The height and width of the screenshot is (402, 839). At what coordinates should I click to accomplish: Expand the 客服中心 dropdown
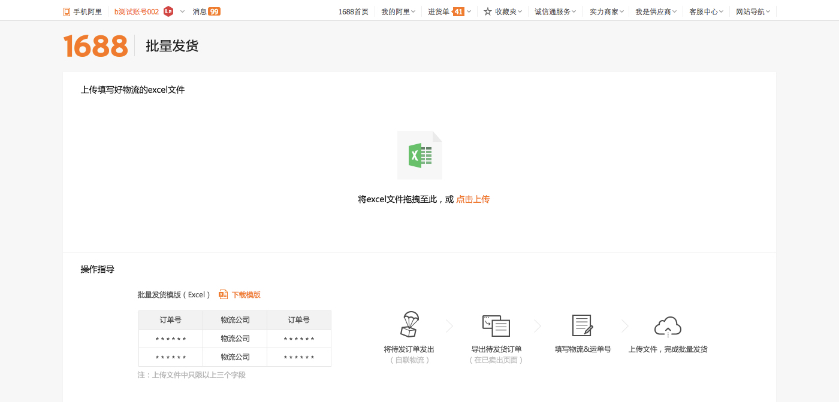click(x=707, y=11)
